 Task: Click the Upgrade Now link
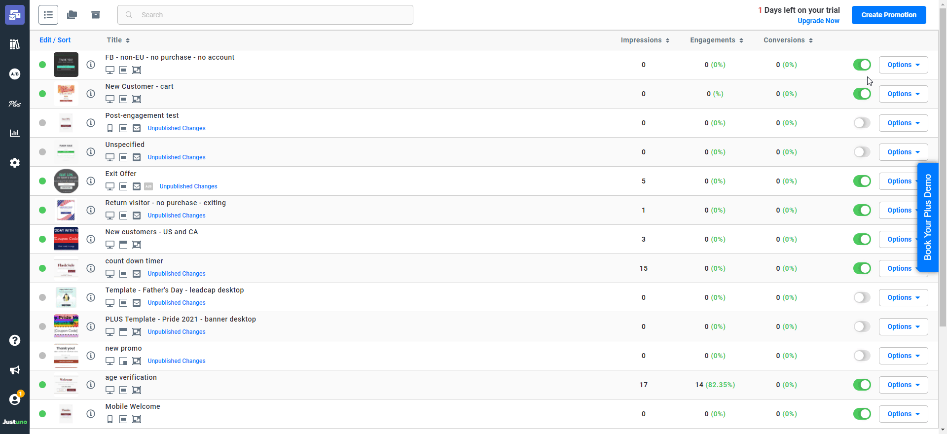pos(818,21)
